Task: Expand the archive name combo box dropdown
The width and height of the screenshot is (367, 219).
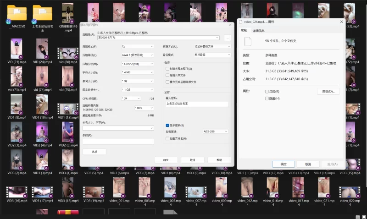Action: click(217, 38)
